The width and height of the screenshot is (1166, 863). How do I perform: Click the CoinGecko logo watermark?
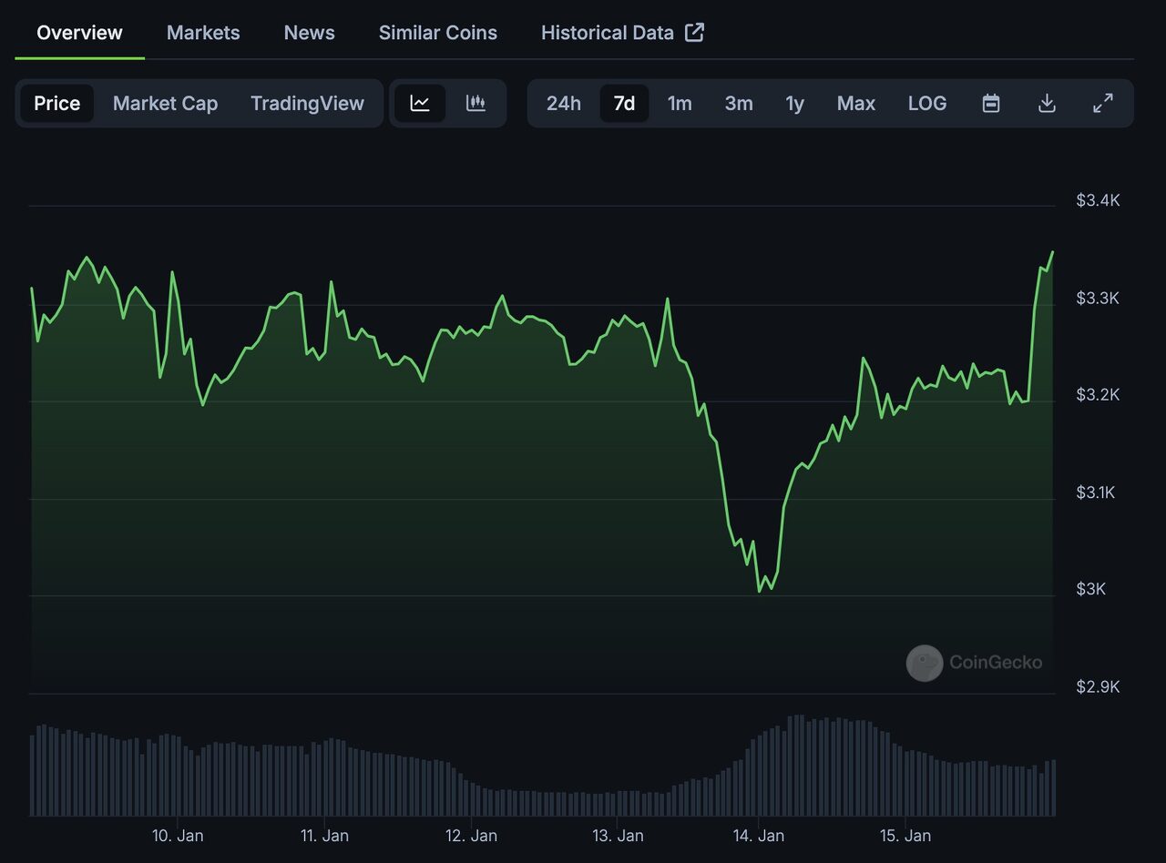pyautogui.click(x=975, y=663)
